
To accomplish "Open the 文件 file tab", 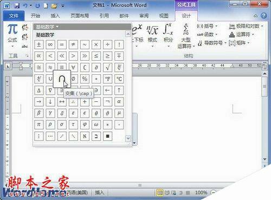I will click(x=14, y=16).
